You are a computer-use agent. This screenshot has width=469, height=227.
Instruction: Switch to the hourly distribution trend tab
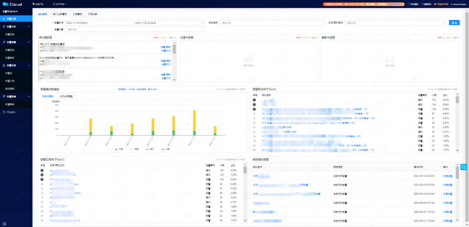tap(66, 96)
